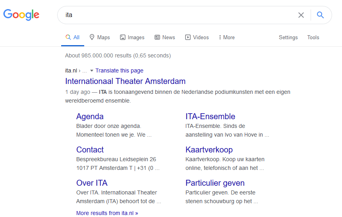Open the 'Particulier geven' sitelink
Image resolution: width=342 pixels, height=217 pixels.
coord(215,183)
